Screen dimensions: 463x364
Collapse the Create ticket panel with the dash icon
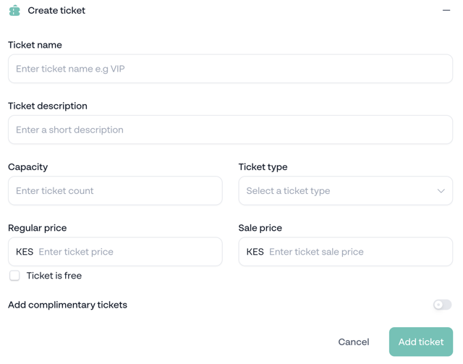coord(446,11)
